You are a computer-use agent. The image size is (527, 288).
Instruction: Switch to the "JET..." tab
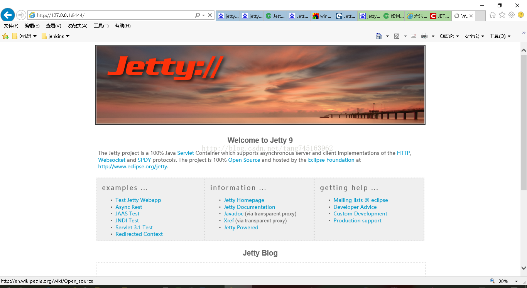440,16
